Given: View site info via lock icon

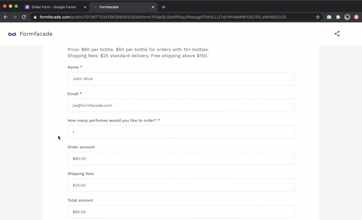Looking at the screenshot, I should click(35, 17).
